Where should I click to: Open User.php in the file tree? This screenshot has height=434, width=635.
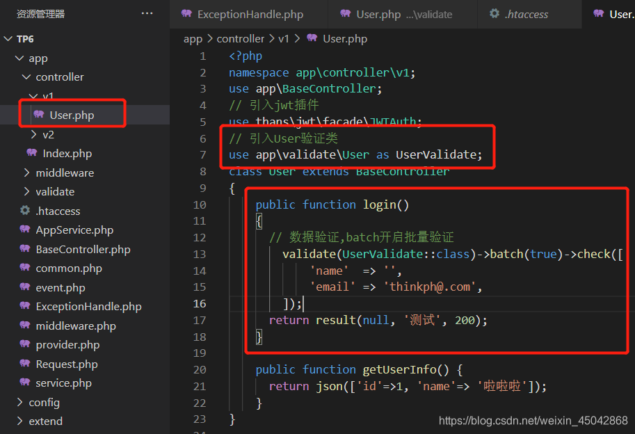click(72, 115)
